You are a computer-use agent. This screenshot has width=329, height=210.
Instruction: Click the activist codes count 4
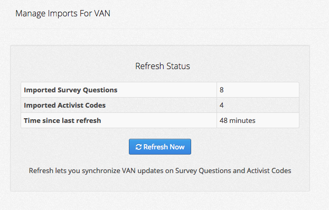point(222,105)
